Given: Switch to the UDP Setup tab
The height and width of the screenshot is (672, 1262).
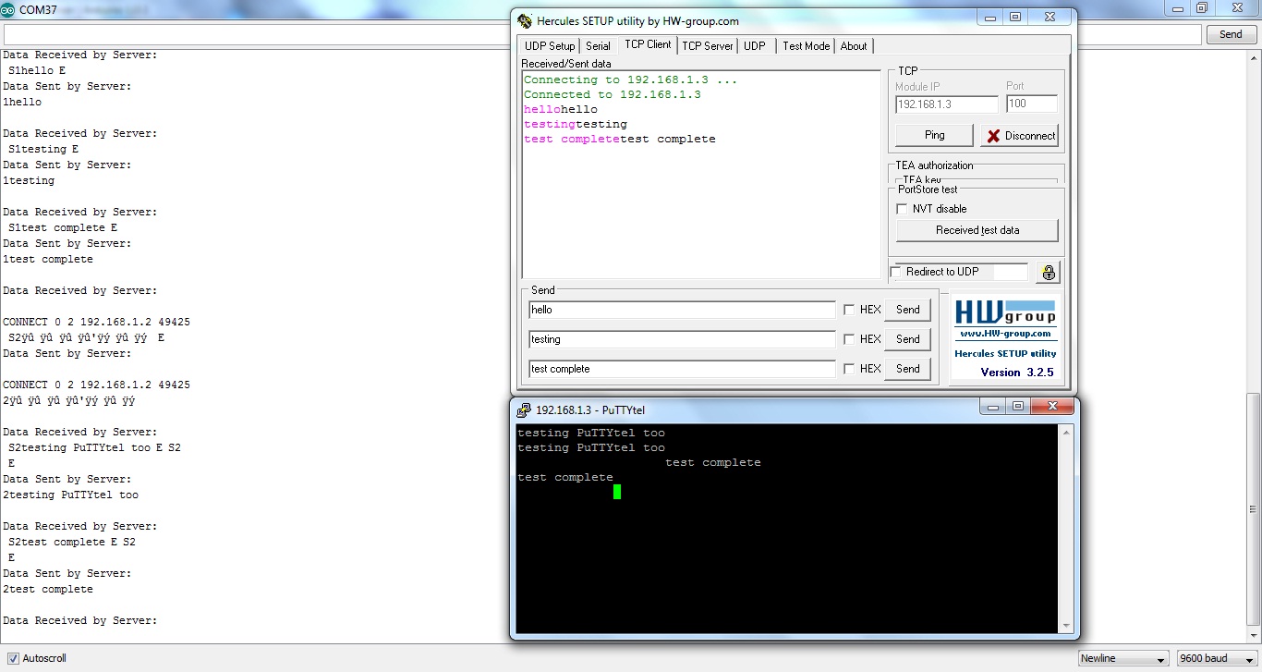Looking at the screenshot, I should 550,46.
